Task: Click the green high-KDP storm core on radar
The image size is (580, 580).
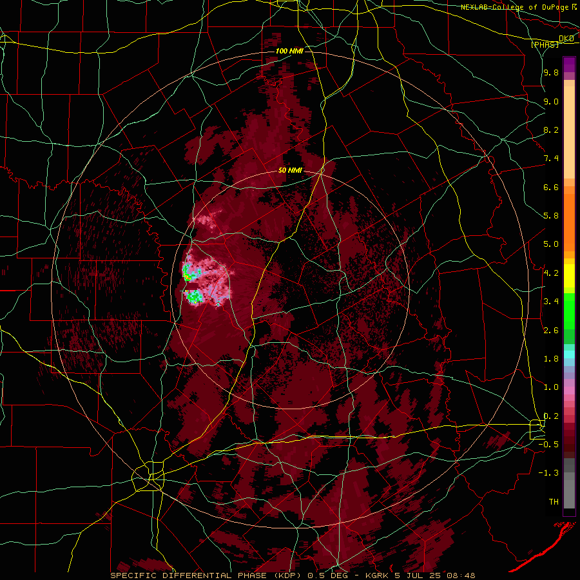Action: tap(193, 296)
